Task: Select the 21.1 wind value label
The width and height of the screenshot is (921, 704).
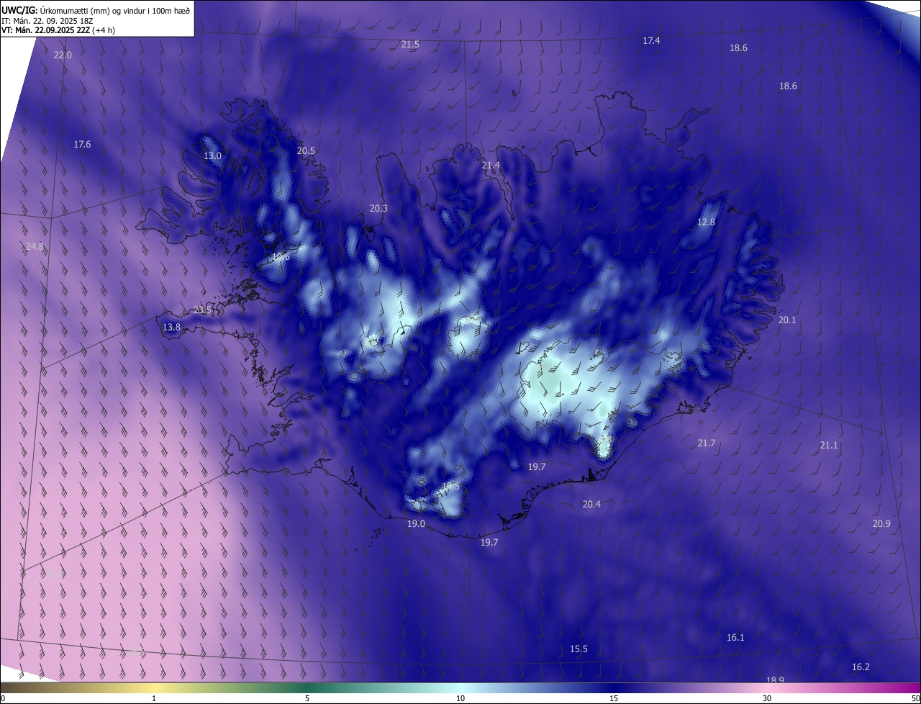Action: click(x=829, y=446)
